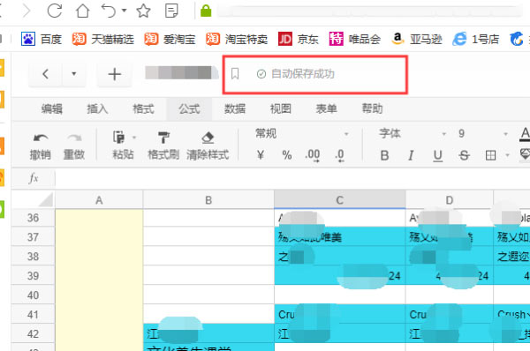530x351 pixels.
Task: Open the 京东 bookmark
Action: tap(299, 39)
